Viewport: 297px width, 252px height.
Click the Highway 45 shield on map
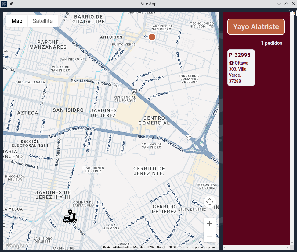134,92
